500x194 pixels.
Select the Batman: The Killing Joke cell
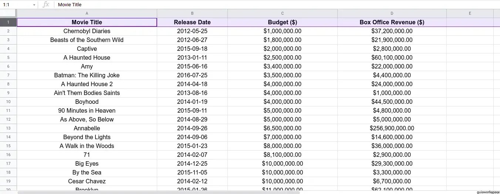[87, 75]
